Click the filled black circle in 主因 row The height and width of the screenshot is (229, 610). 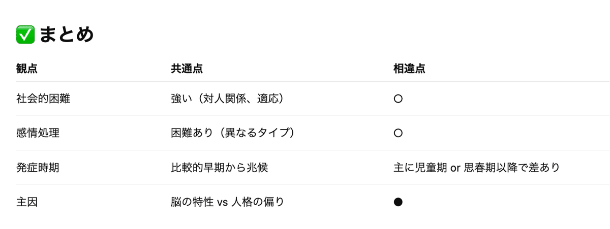tap(398, 202)
